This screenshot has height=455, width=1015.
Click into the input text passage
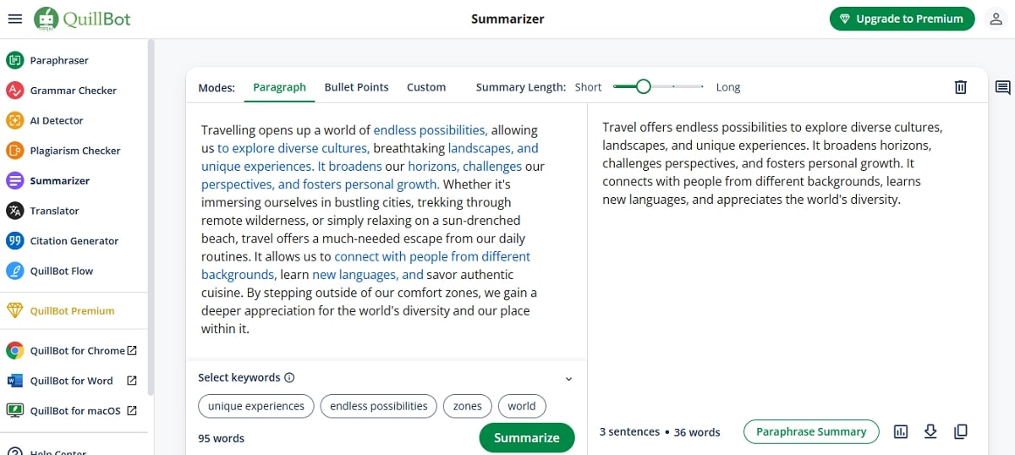click(x=372, y=228)
